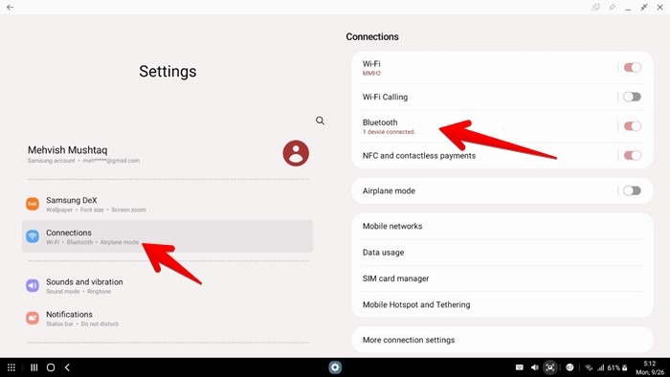Toggle the Wi-Fi switch off
The height and width of the screenshot is (377, 670).
point(633,68)
